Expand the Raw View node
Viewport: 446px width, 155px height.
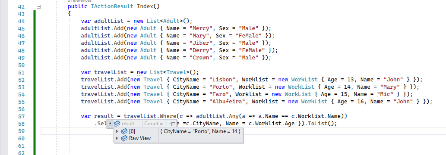click(117, 138)
